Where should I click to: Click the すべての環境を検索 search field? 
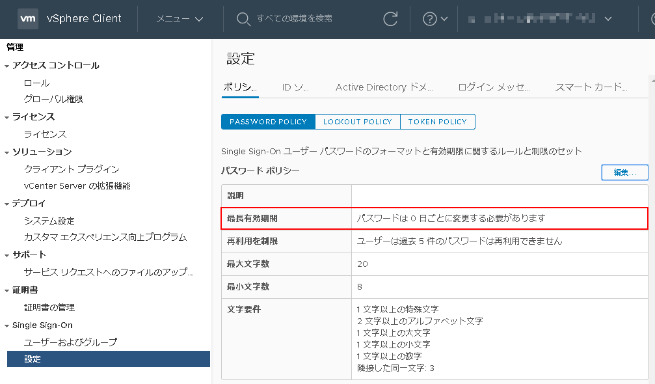[x=295, y=19]
